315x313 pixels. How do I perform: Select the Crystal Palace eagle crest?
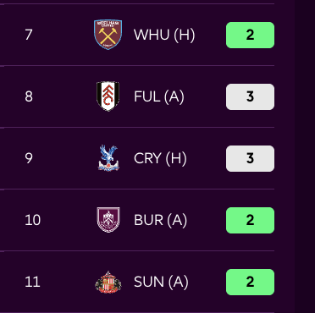tap(108, 158)
